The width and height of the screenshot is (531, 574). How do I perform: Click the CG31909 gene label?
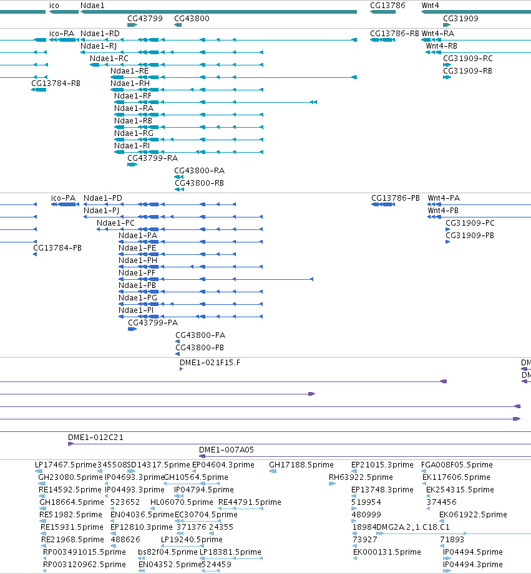(x=460, y=18)
